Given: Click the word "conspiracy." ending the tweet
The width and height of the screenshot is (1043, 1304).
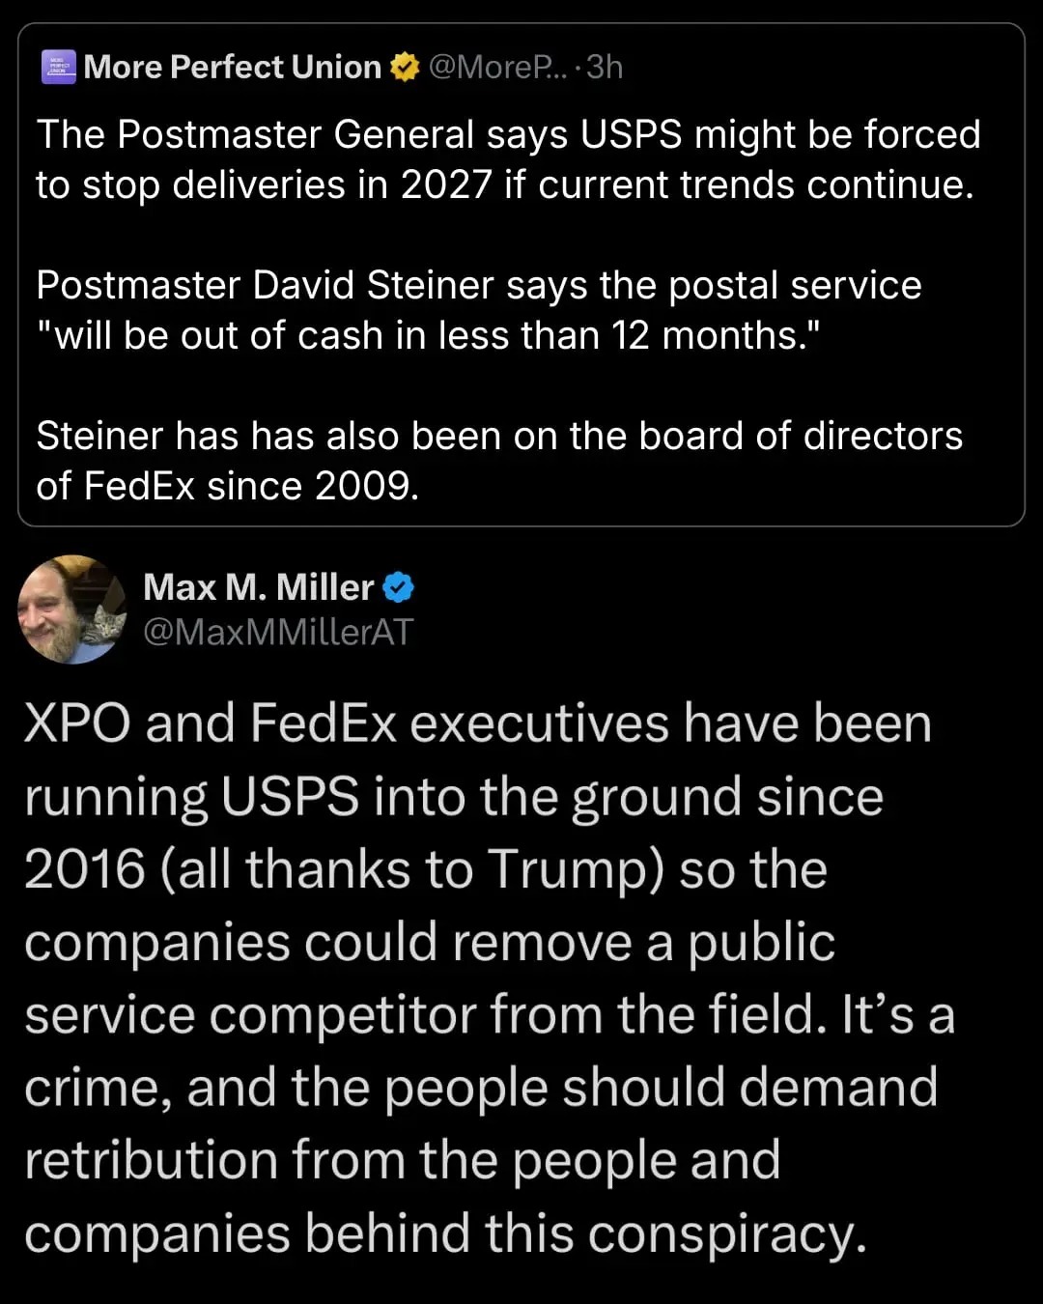Looking at the screenshot, I should [728, 1233].
